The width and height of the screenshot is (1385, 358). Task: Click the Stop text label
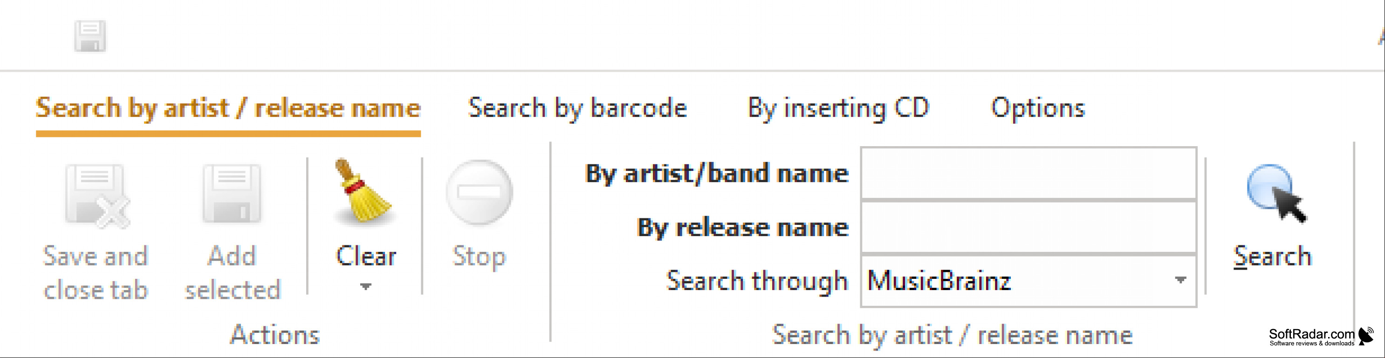(x=479, y=257)
